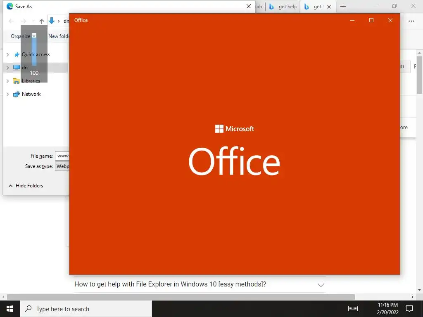Click the Edge icon in Save As title

(10, 6)
